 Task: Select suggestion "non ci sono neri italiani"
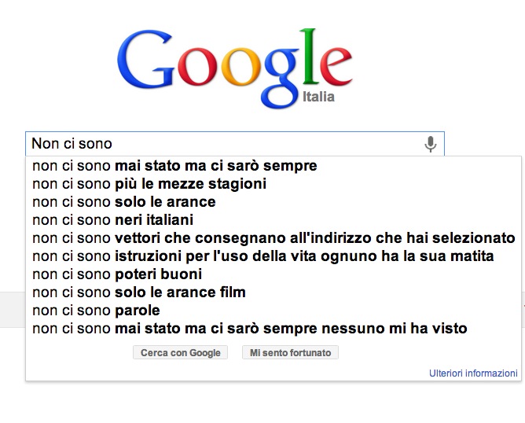pos(113,220)
